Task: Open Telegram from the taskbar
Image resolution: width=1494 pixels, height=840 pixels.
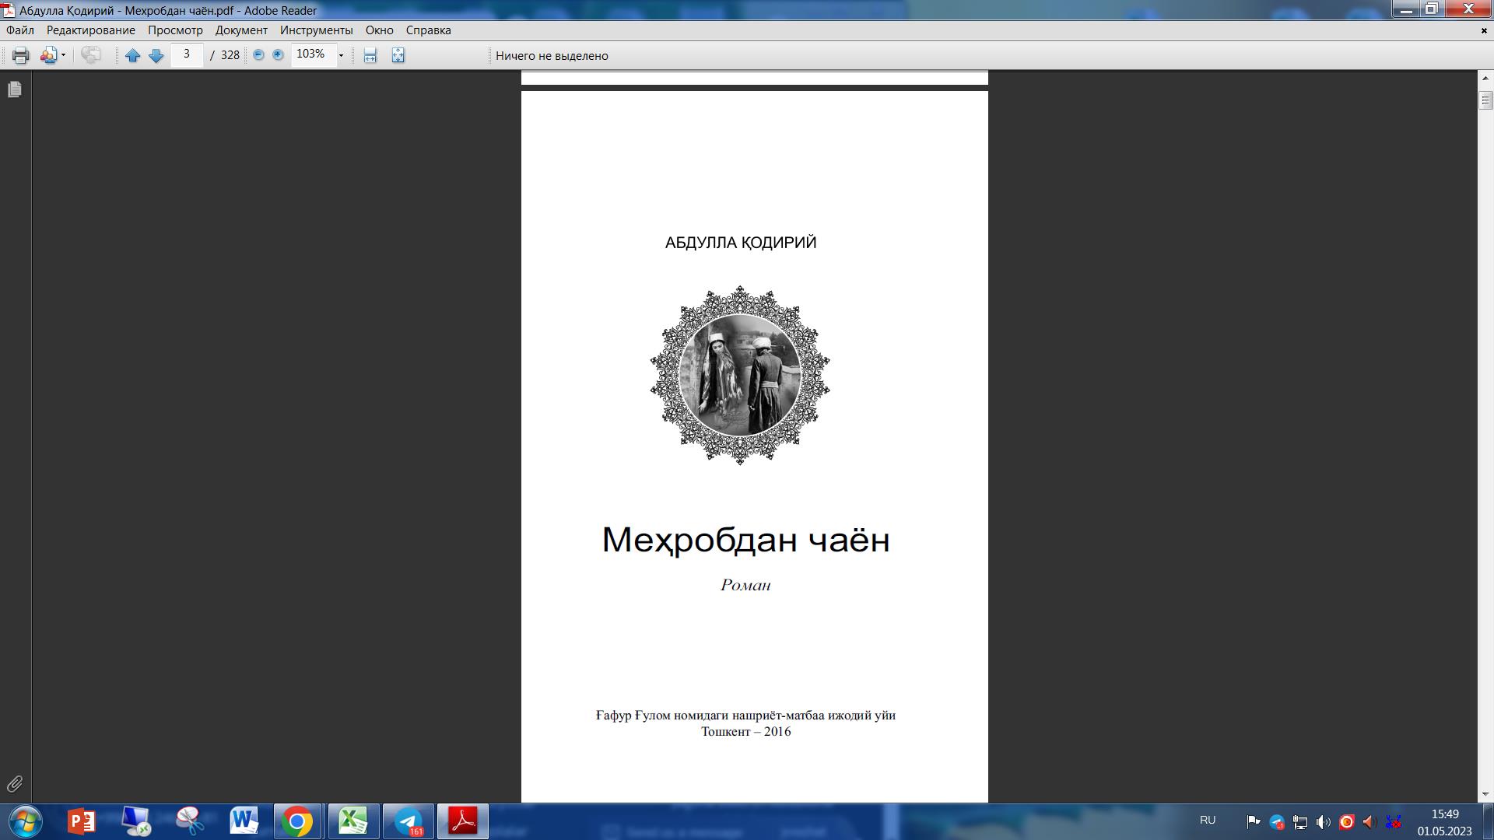Action: click(408, 821)
